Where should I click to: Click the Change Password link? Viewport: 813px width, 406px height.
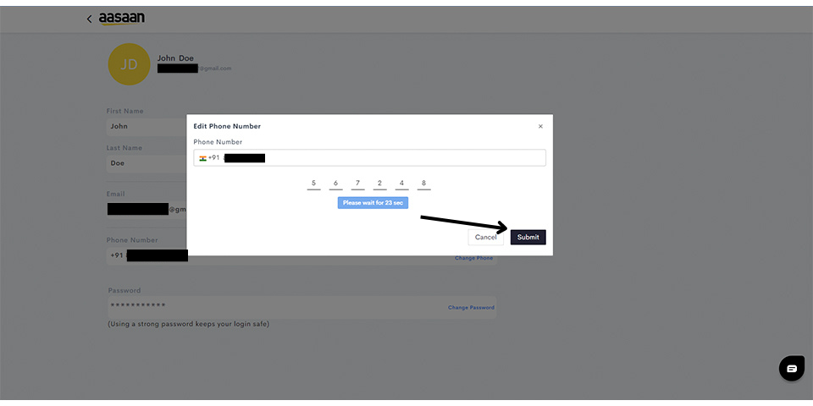(471, 308)
